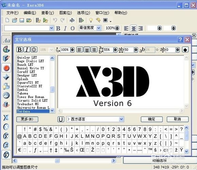Click the 'ab' text cursor toolbar icon
Viewport: 197px width, 170px height.
tap(72, 20)
